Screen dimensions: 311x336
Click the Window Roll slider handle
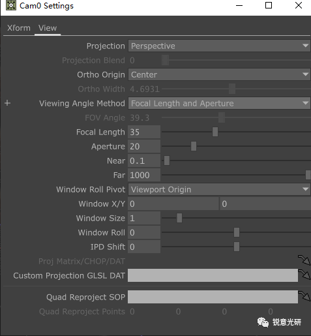pos(237,232)
